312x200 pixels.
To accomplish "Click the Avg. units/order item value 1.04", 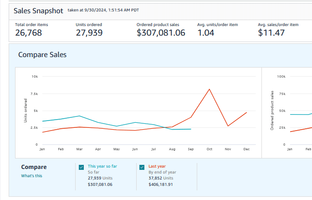I will pyautogui.click(x=206, y=33).
